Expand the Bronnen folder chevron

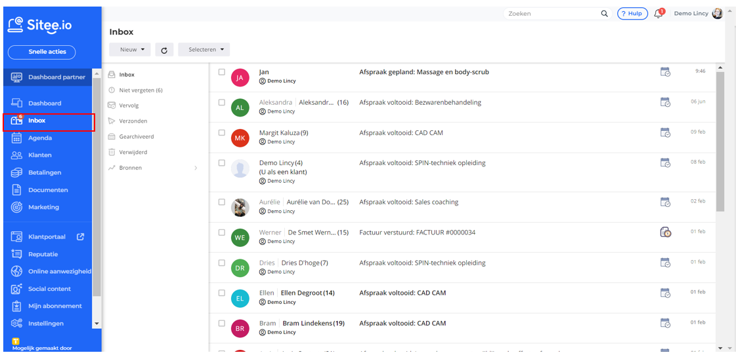(196, 168)
